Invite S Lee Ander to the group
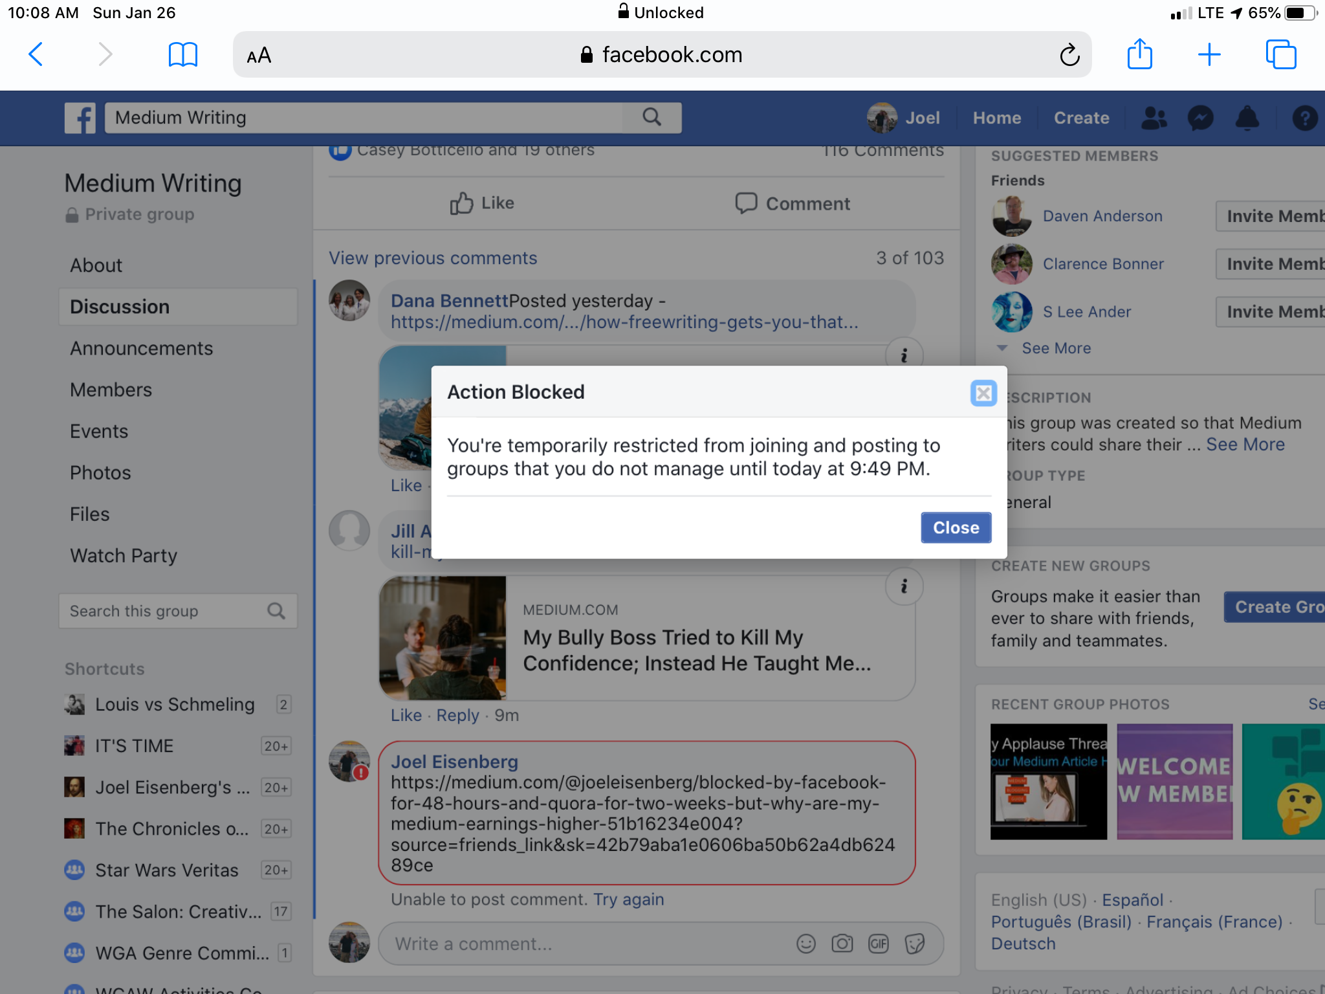The height and width of the screenshot is (994, 1325). coord(1271,311)
